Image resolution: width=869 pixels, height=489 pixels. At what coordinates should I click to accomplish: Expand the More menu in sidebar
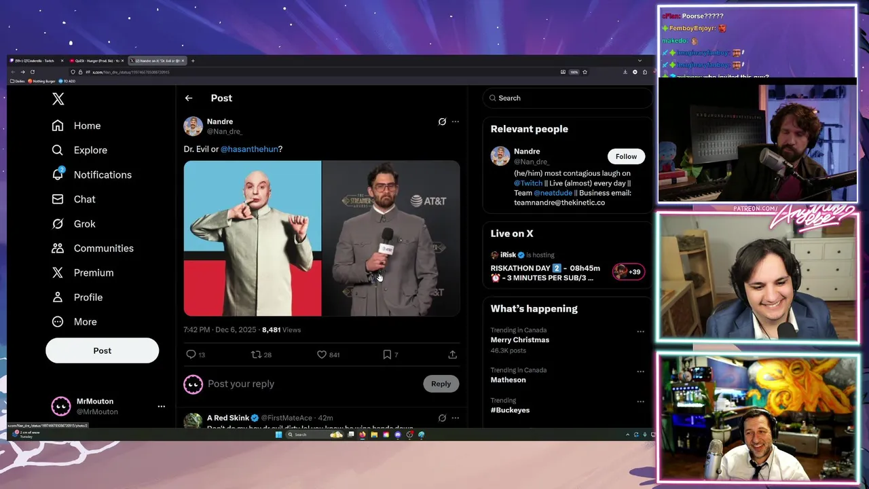point(75,321)
